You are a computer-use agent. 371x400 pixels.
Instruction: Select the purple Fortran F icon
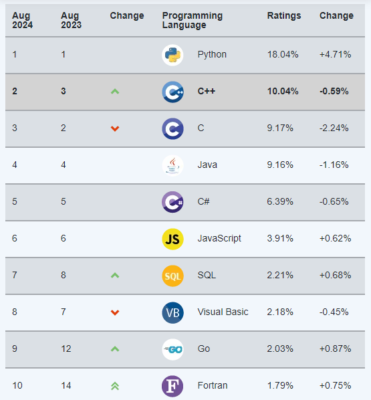pyautogui.click(x=172, y=386)
